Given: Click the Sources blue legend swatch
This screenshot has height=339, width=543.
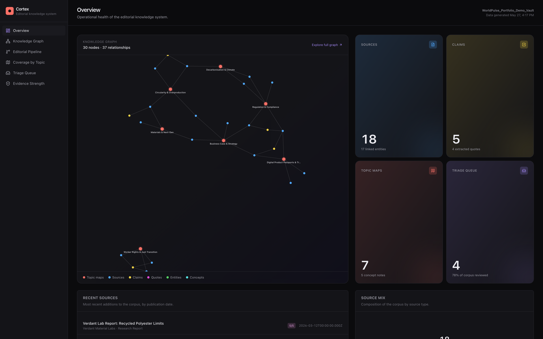Looking at the screenshot, I should (109, 277).
